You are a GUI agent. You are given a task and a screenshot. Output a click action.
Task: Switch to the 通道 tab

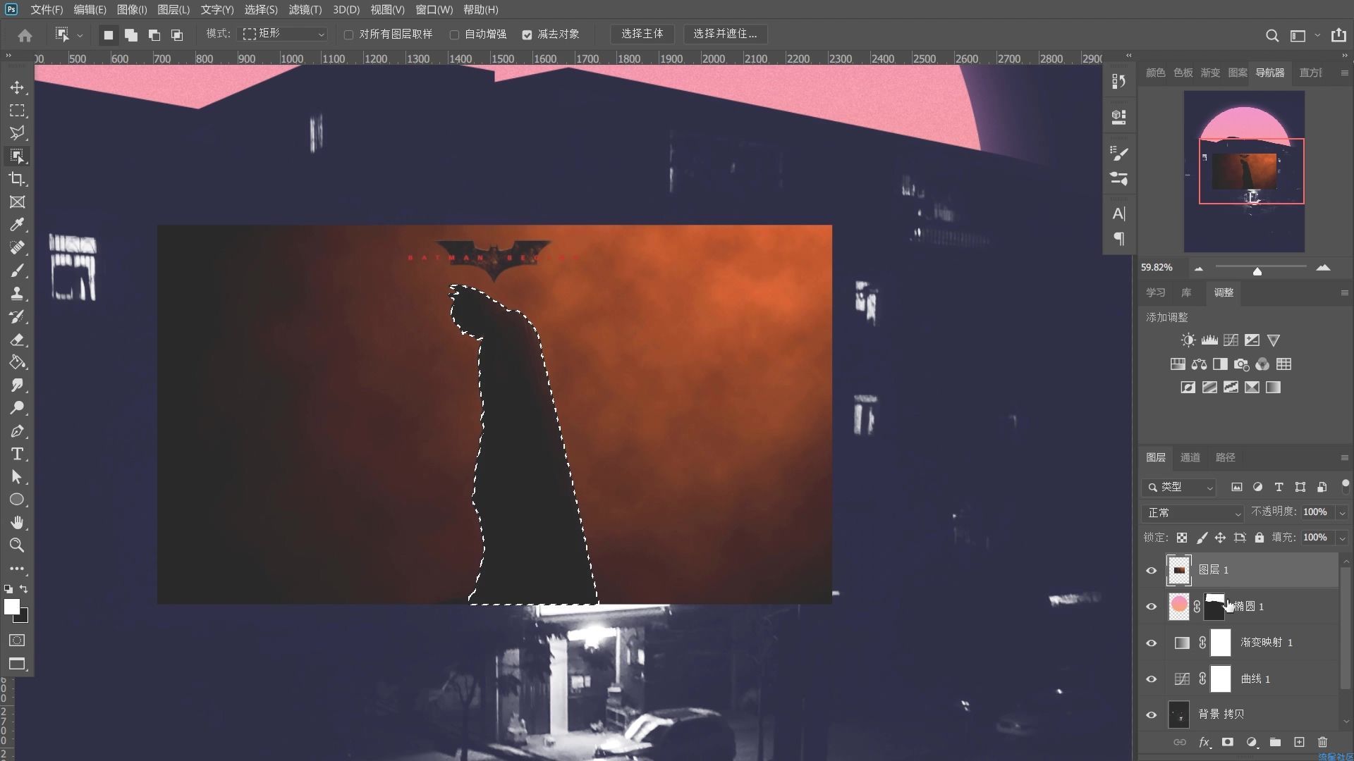pyautogui.click(x=1190, y=457)
